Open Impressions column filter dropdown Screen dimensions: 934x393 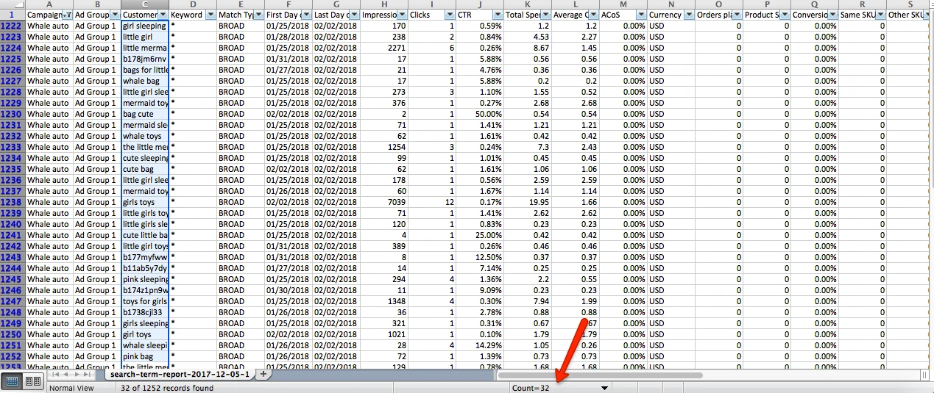tap(401, 15)
